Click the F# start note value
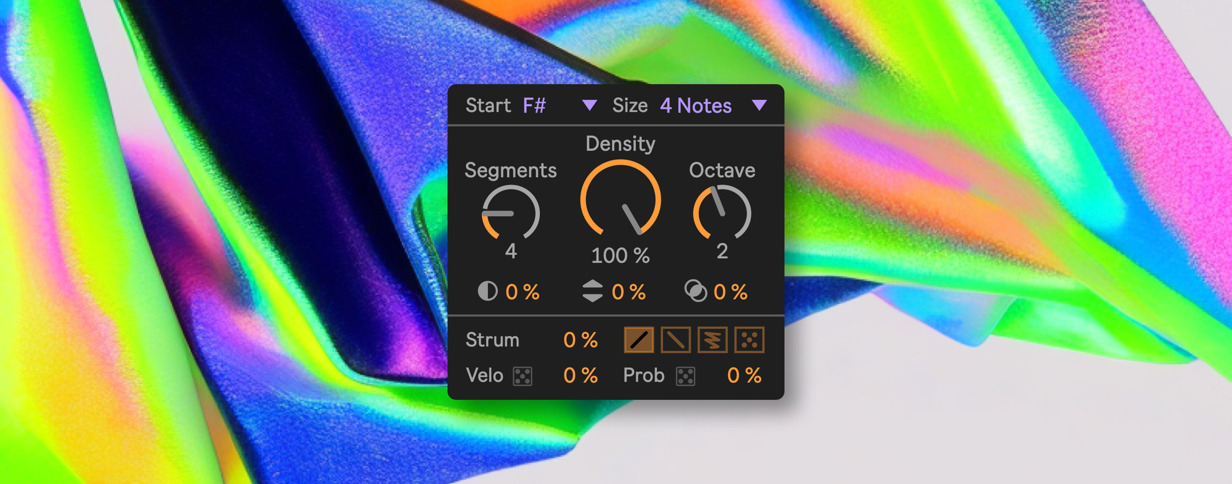1232x484 pixels. (x=534, y=106)
